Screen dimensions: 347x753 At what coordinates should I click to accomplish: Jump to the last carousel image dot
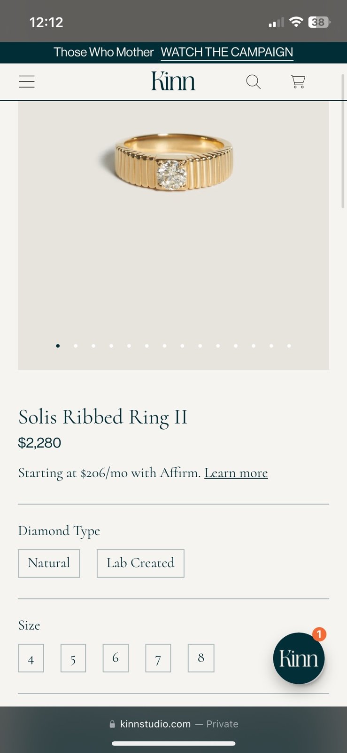point(289,346)
